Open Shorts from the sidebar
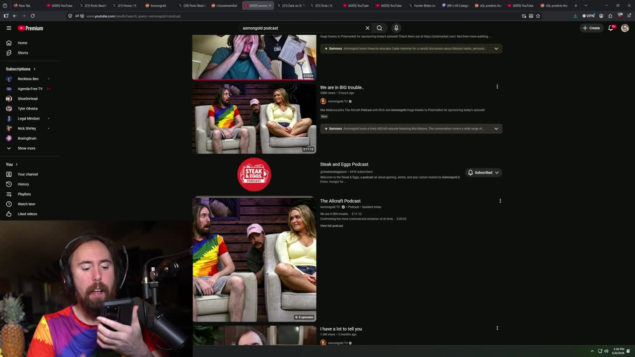The height and width of the screenshot is (357, 635). point(23,53)
